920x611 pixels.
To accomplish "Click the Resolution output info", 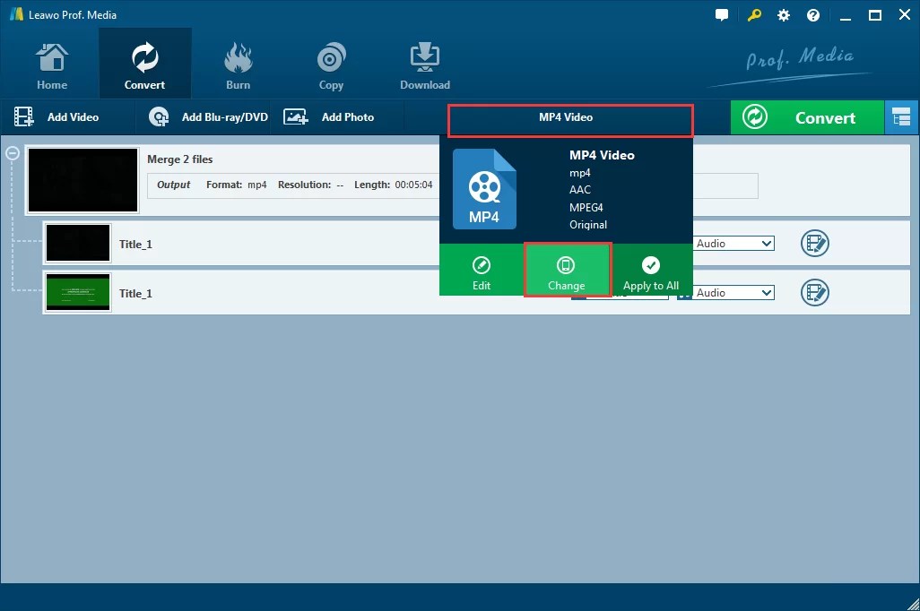I will point(310,185).
